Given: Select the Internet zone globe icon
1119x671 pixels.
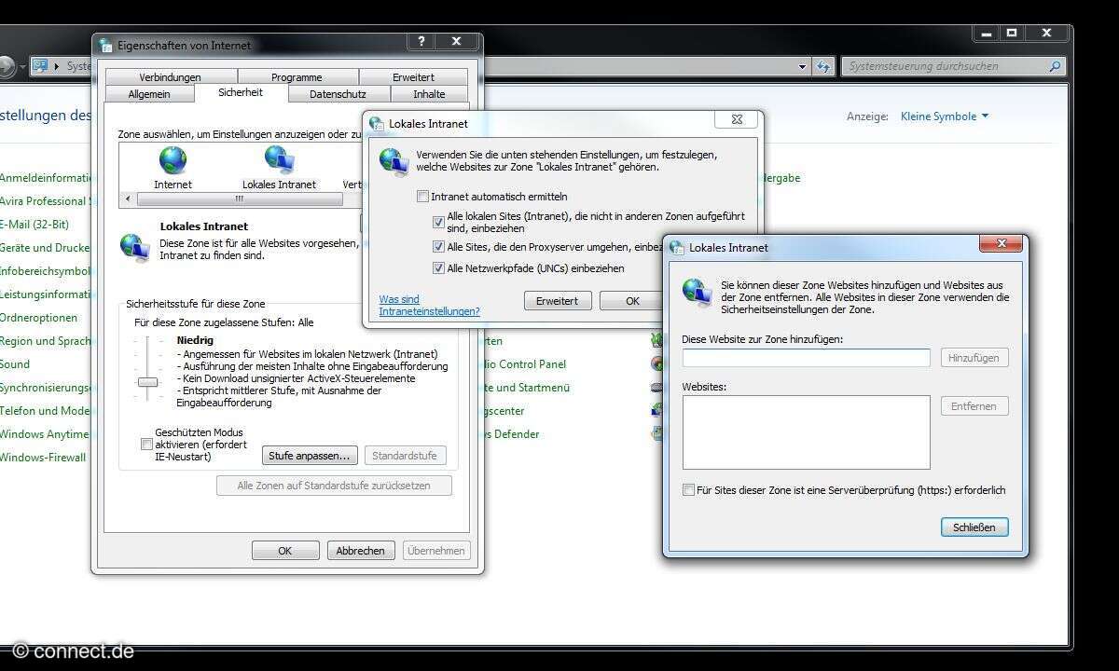Looking at the screenshot, I should [x=173, y=161].
